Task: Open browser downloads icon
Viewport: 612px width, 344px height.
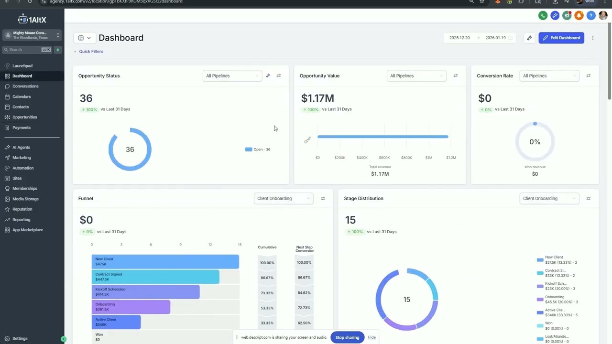Action: tap(555, 2)
